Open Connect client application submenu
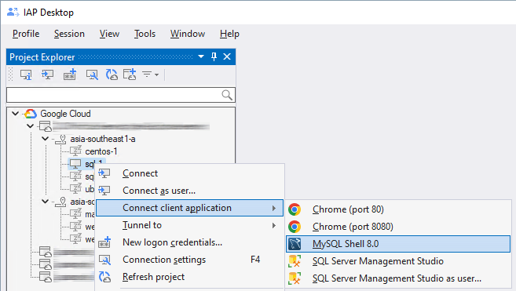The height and width of the screenshot is (291, 516). click(x=189, y=208)
